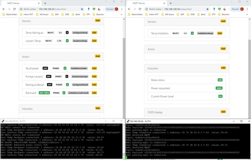Select the right browser MQTT Device tab

click(146, 3)
